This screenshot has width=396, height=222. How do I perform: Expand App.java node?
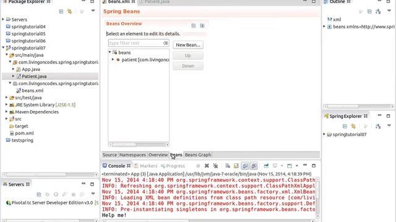(x=14, y=69)
